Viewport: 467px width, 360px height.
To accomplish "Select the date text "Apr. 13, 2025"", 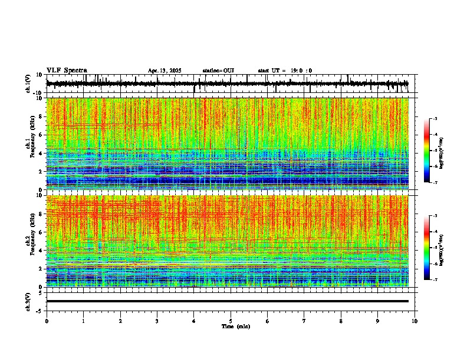I will pos(165,71).
